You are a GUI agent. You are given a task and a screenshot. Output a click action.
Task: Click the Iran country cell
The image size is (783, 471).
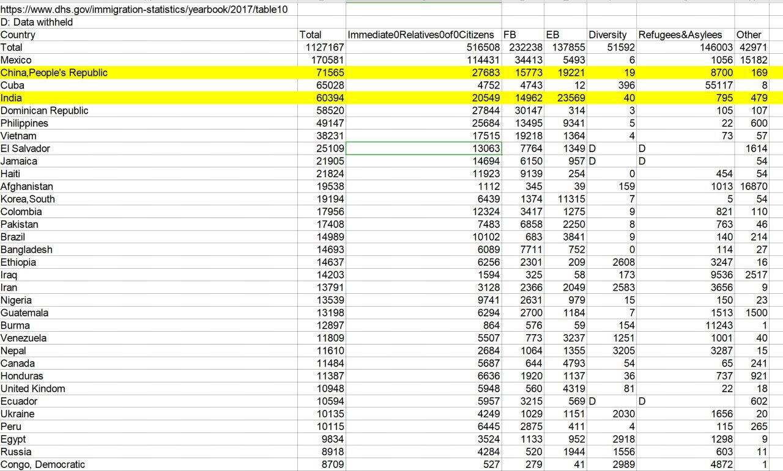[149, 287]
